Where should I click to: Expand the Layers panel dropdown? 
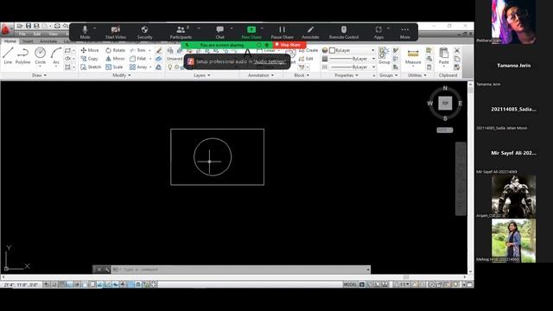[201, 75]
